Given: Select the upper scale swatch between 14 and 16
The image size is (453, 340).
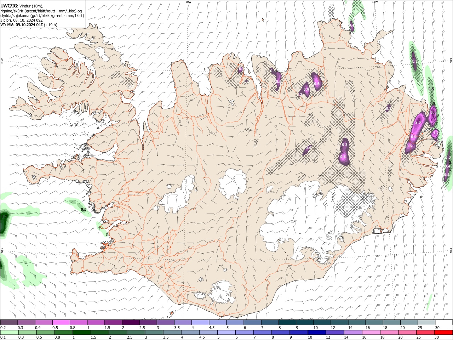Looking at the screenshot, I should click(357, 322).
